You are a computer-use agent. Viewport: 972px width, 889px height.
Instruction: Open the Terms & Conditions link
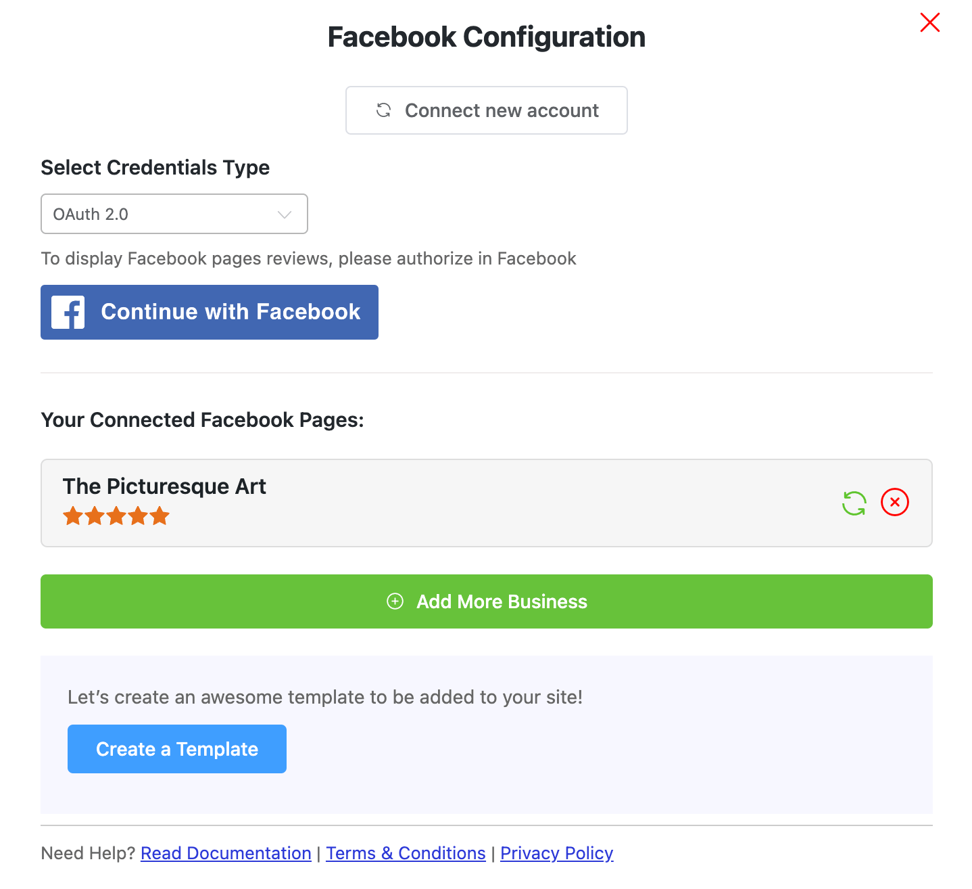pyautogui.click(x=406, y=853)
